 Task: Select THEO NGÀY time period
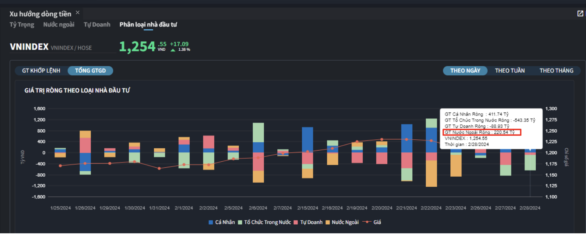(465, 70)
